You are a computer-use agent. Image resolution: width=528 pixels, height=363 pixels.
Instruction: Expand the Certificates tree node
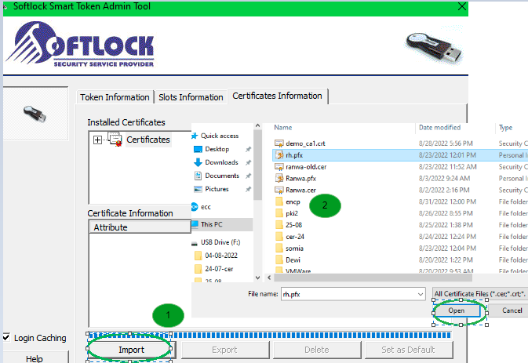point(97,140)
